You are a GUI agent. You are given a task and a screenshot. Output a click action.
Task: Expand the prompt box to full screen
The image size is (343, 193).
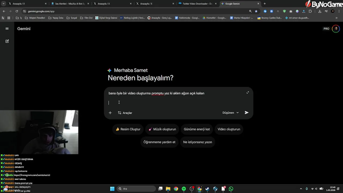click(248, 92)
